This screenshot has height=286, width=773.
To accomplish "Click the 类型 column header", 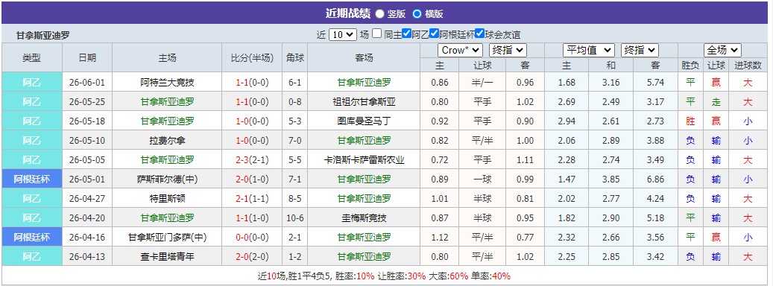I will [32, 57].
